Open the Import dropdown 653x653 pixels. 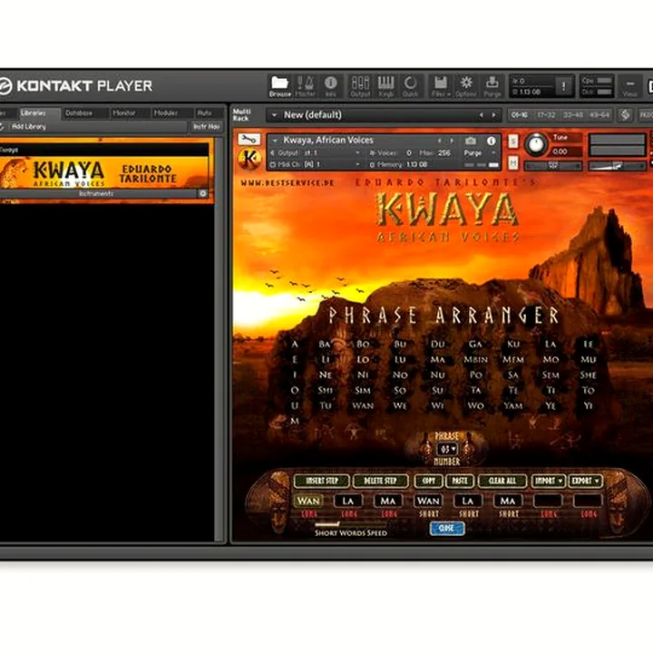click(548, 481)
